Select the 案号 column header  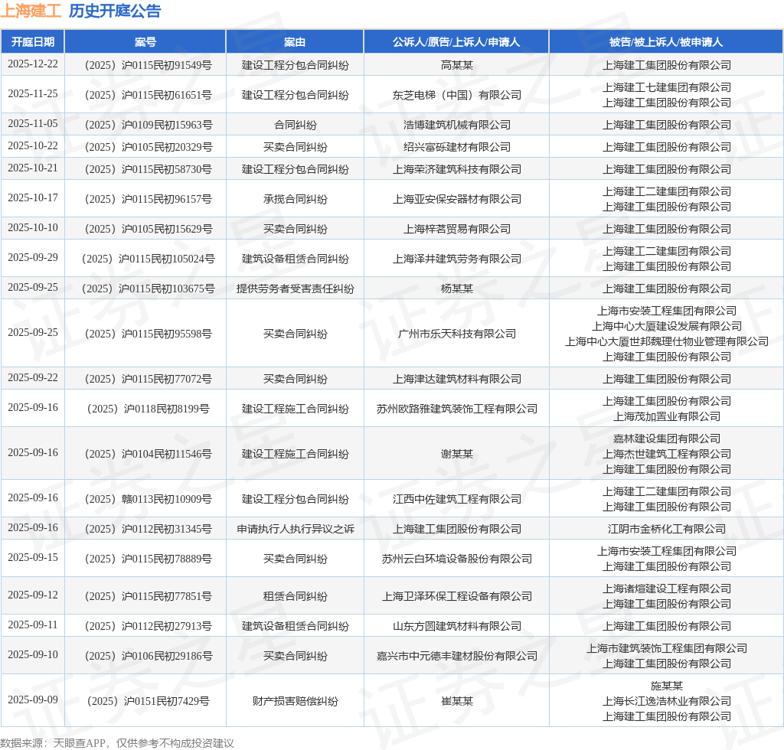point(145,42)
